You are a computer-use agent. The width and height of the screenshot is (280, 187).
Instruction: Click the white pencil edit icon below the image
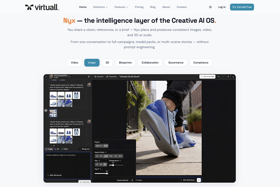pos(199,180)
